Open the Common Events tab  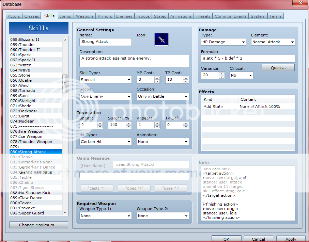(231, 16)
